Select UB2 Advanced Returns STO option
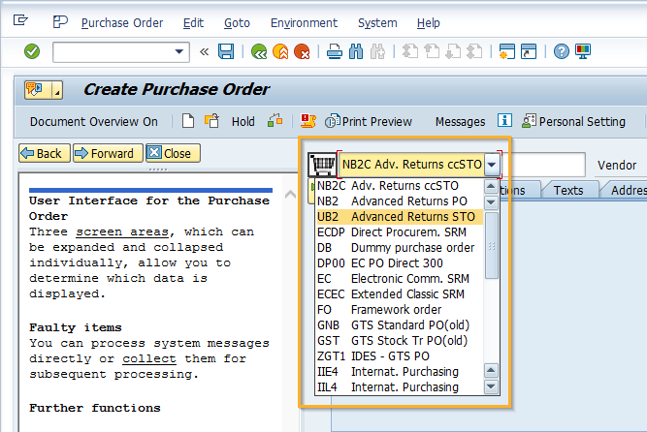The height and width of the screenshot is (432, 647). [x=398, y=217]
